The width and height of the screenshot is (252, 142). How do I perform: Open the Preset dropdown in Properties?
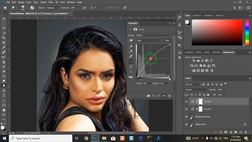[153, 35]
